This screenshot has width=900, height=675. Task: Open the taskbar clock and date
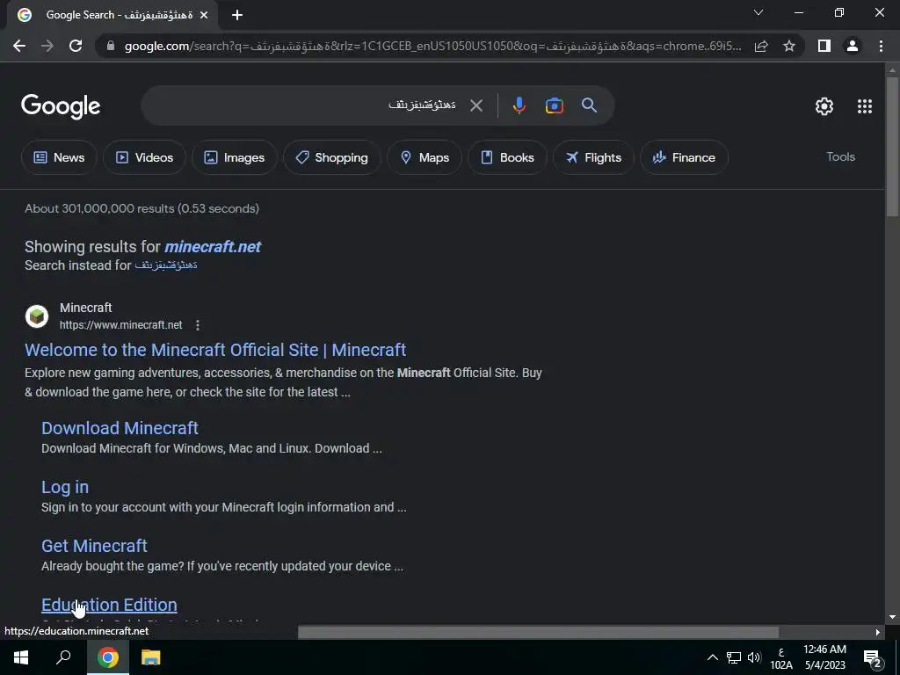(824, 657)
